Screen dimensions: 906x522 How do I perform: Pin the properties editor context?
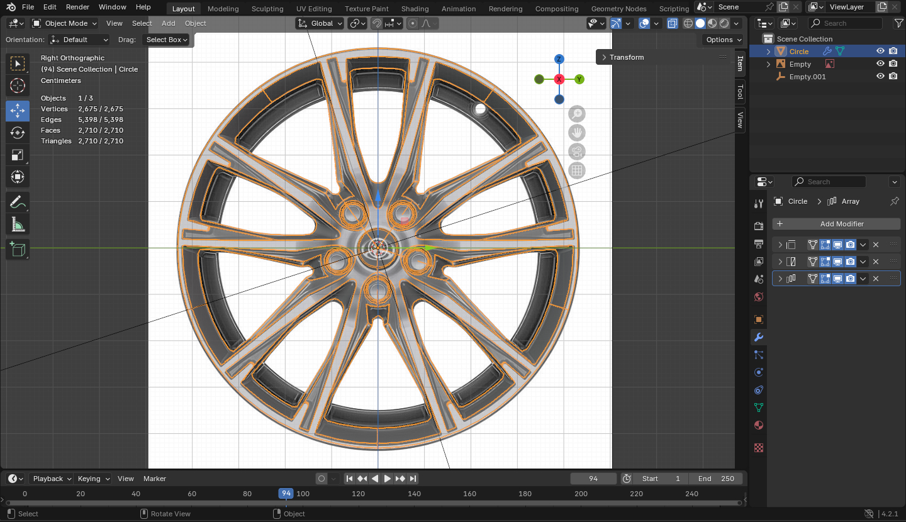[x=895, y=201]
